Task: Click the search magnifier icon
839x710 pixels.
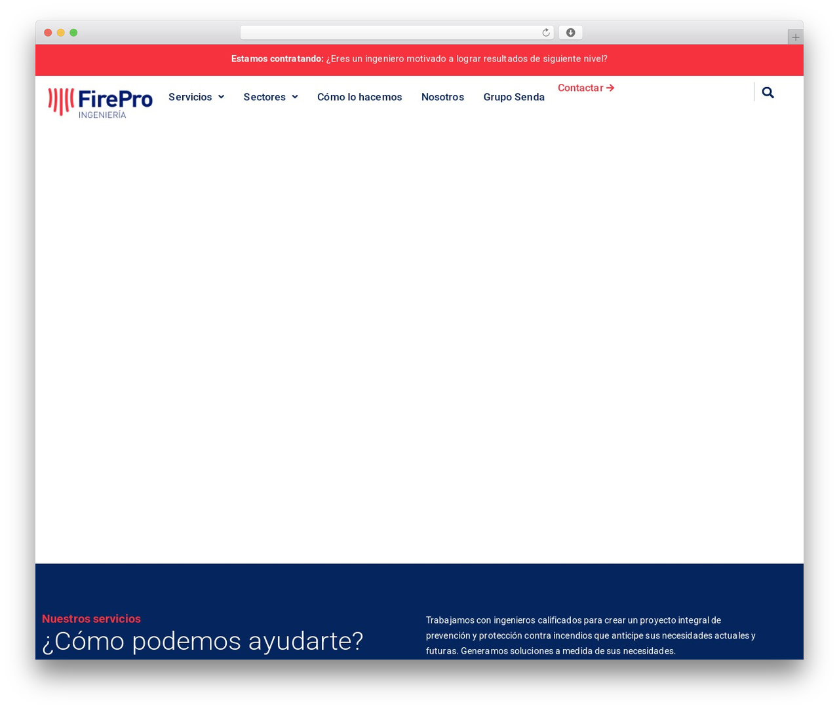Action: [768, 92]
